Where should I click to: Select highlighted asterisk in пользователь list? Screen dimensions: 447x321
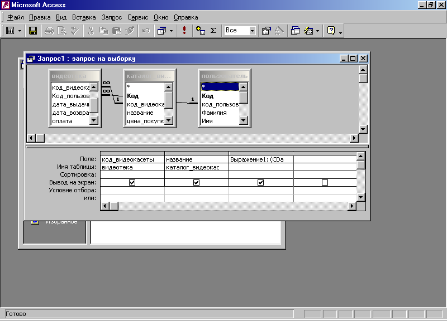click(x=220, y=87)
